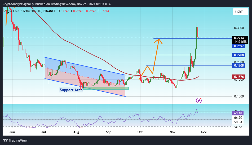Click the close value C0.2714 in header
The image size is (252, 145).
tap(103, 11)
